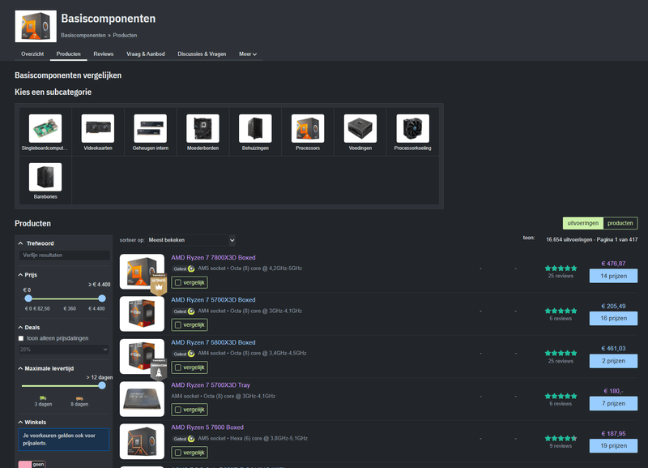Open the 'sorteer op' Meest bekeken dropdown
This screenshot has height=468, width=648.
click(191, 240)
